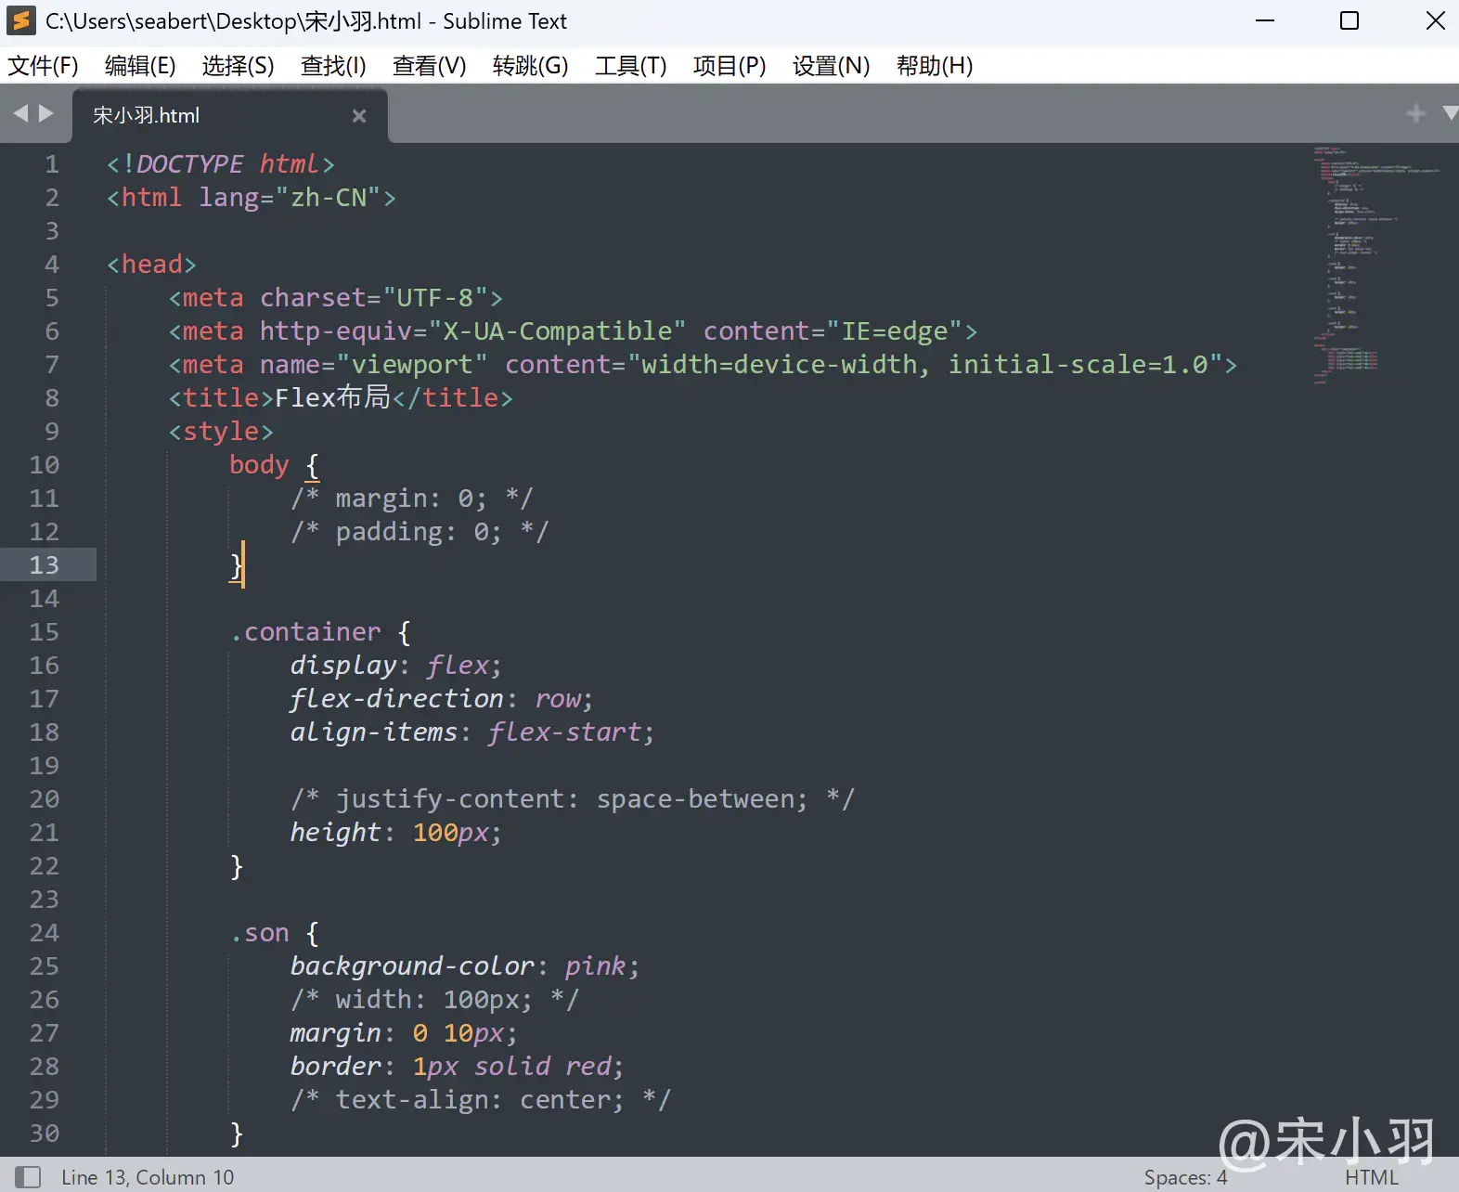Maximize the Sublime Text window
This screenshot has height=1192, width=1459.
[1349, 20]
